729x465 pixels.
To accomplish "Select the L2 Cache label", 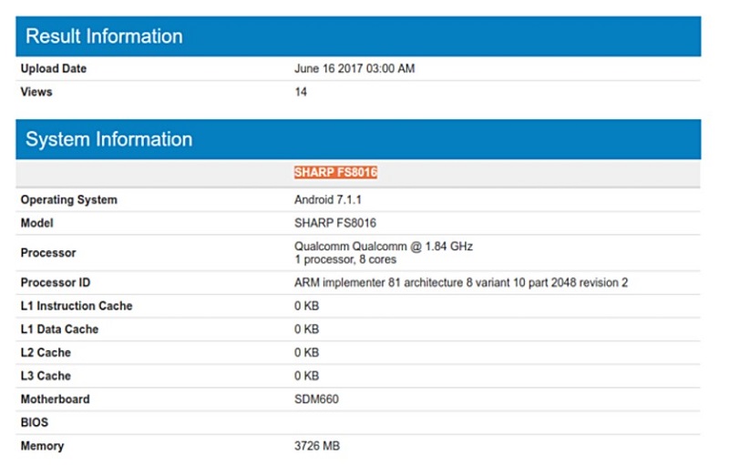I will (46, 353).
